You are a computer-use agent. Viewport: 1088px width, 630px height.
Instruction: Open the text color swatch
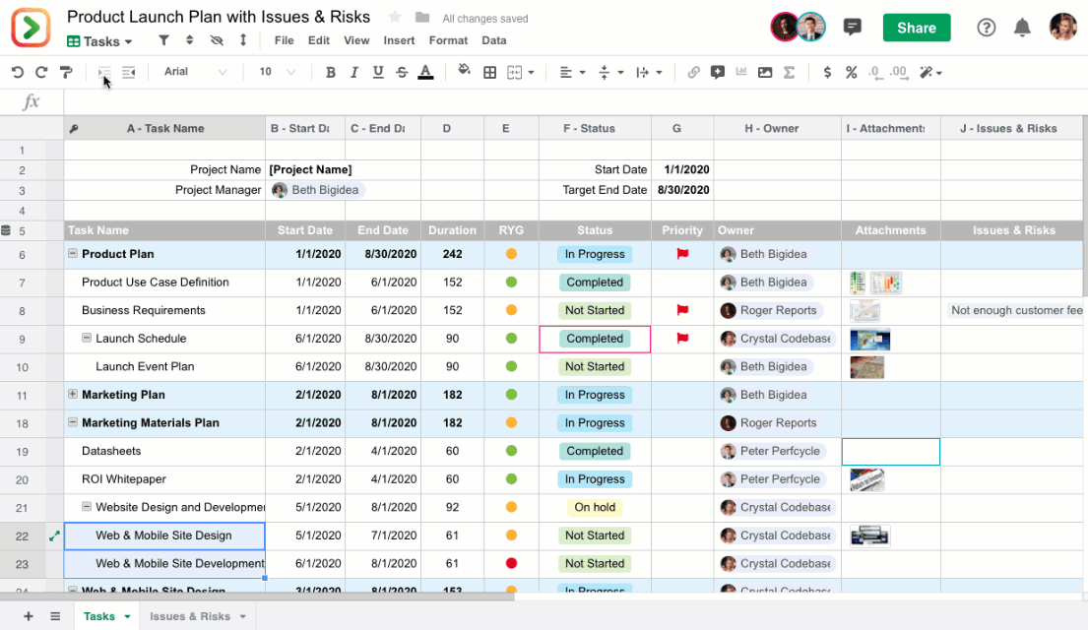click(x=425, y=72)
